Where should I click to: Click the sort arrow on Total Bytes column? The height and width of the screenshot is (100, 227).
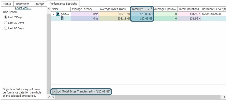click(148, 9)
